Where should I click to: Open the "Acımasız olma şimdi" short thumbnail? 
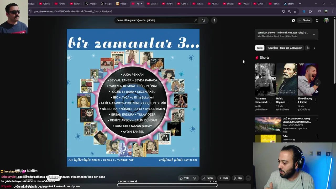tap(265, 79)
